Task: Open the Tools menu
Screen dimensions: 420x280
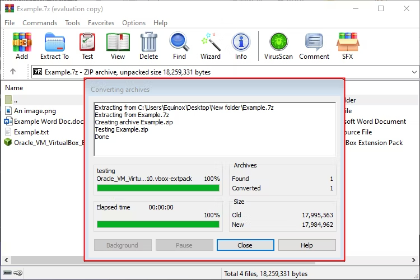Action: [73, 23]
